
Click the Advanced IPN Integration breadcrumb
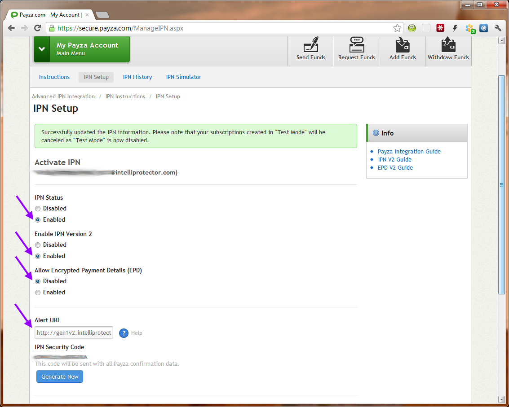tap(63, 96)
